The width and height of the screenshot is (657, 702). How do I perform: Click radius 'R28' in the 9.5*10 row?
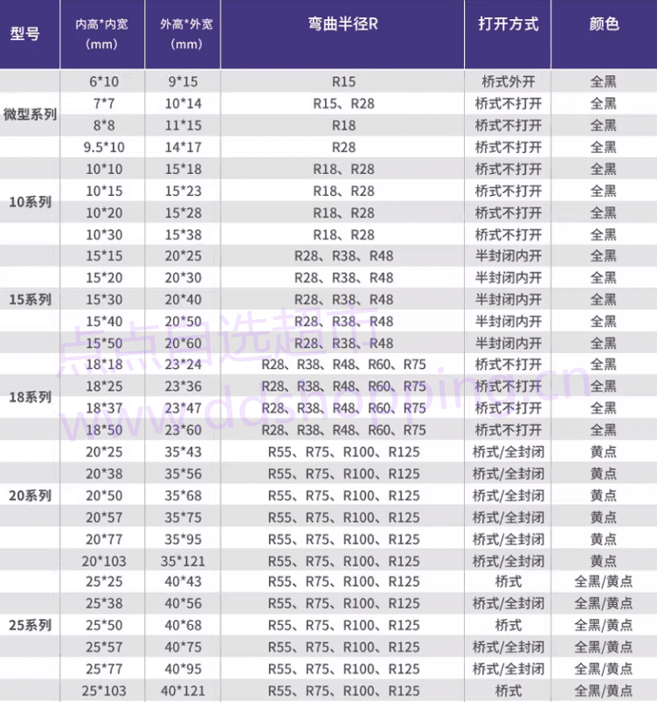[x=343, y=147]
